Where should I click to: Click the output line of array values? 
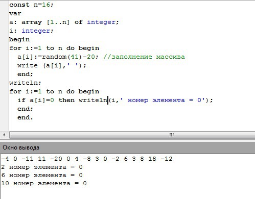pos(87,159)
